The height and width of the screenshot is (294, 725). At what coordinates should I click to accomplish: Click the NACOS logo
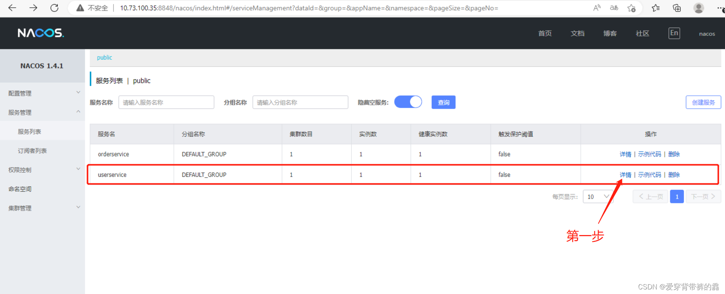[41, 33]
